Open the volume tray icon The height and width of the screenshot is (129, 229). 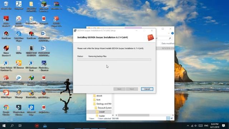(196, 126)
